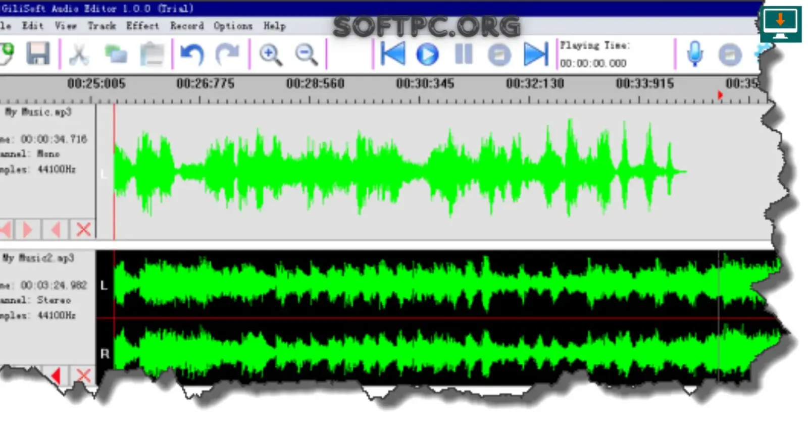Paste from clipboard icon
The height and width of the screenshot is (433, 808).
click(x=152, y=55)
